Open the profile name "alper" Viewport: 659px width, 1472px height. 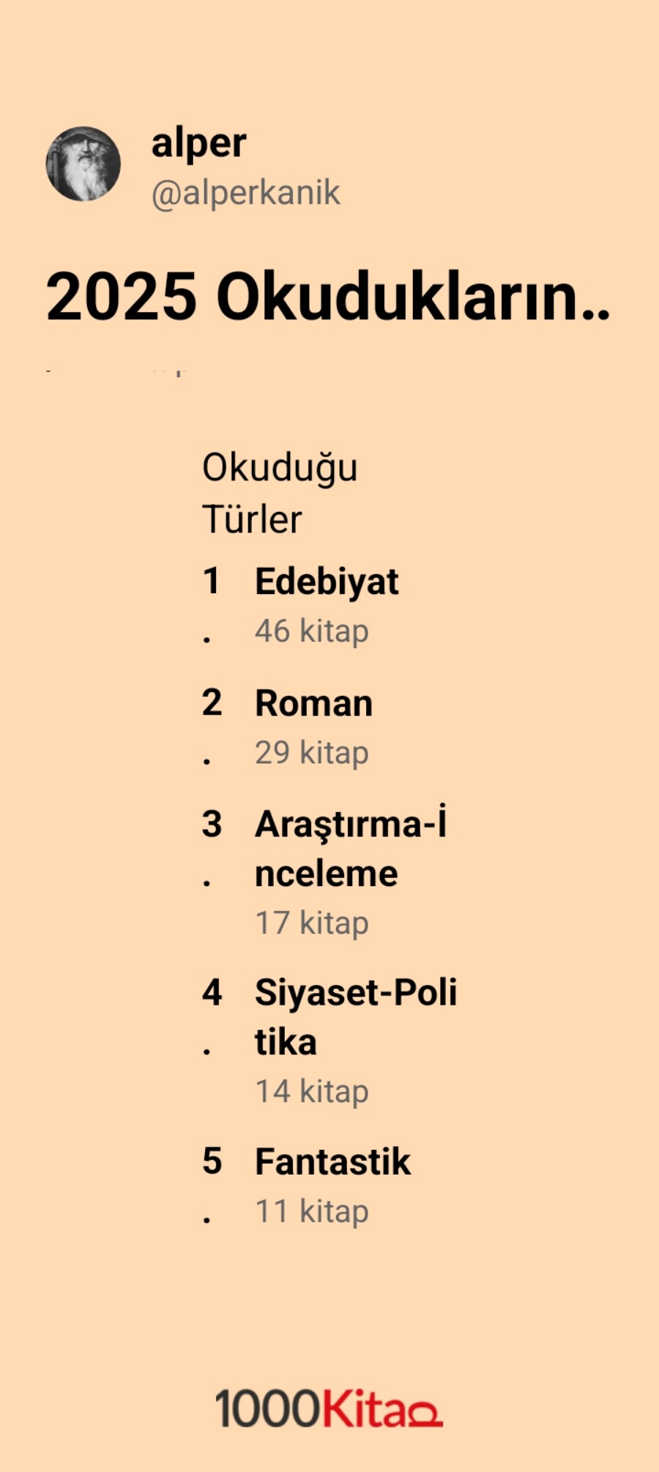pos(198,143)
